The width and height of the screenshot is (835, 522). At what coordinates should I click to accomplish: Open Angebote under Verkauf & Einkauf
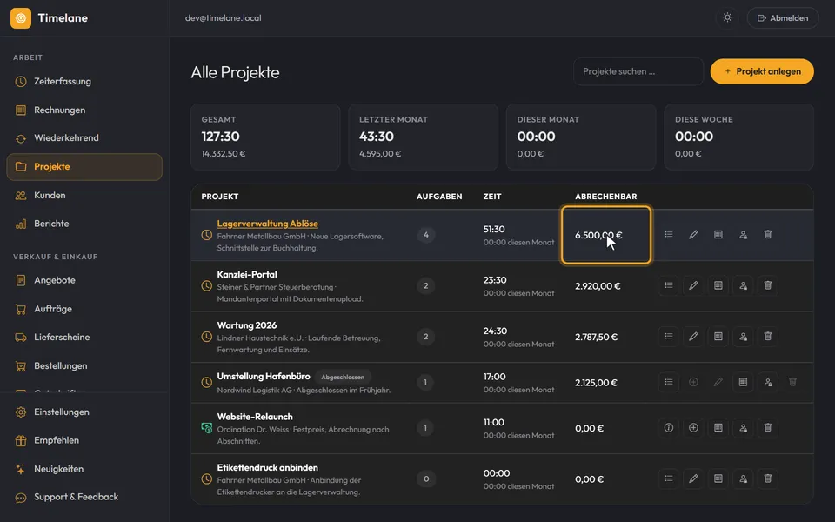coord(84,280)
